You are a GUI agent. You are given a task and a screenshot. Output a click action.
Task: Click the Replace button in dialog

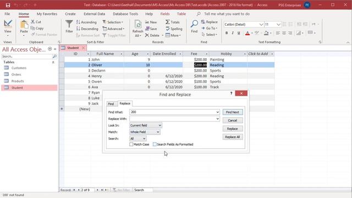[x=233, y=129]
